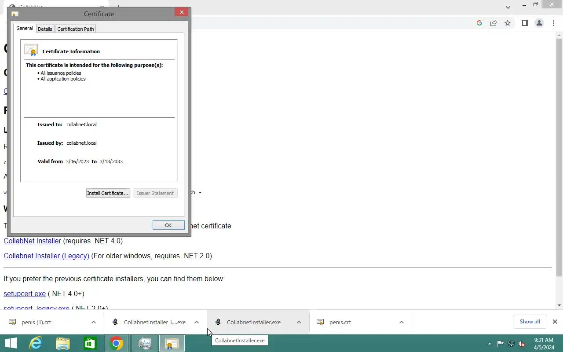563x352 pixels.
Task: Click 'All issuance policies' bullet text
Action: [61, 73]
